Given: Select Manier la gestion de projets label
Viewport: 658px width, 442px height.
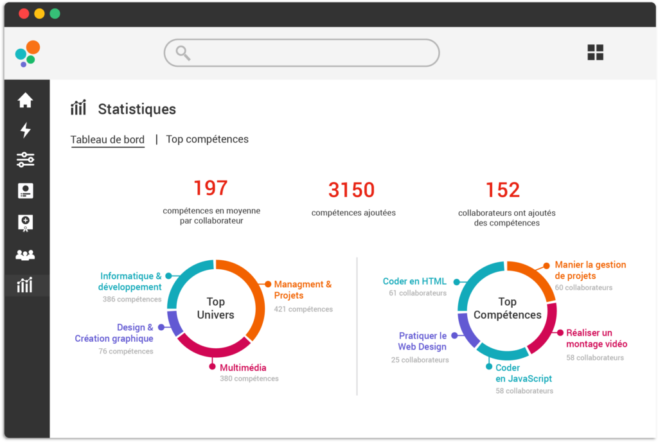Looking at the screenshot, I should 591,270.
